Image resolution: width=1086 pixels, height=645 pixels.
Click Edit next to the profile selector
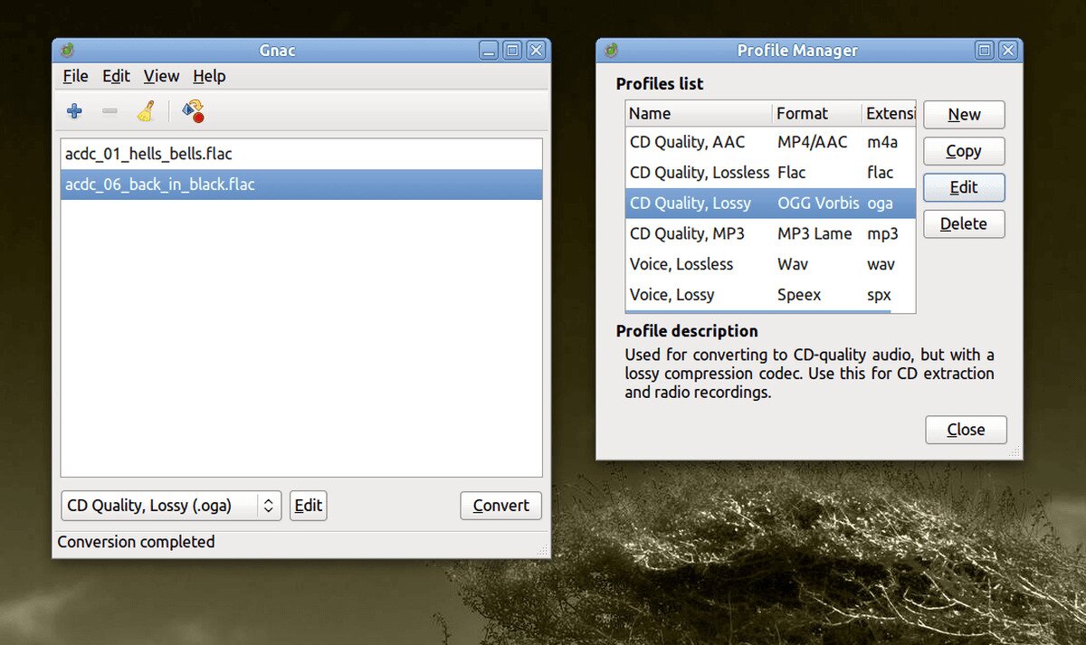click(308, 506)
